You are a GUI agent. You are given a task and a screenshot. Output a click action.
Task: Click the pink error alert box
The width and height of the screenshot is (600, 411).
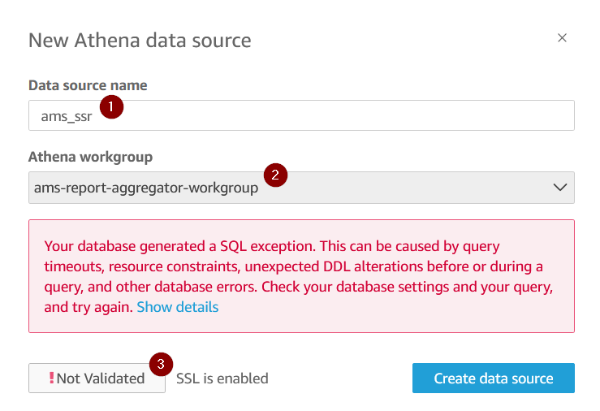click(x=301, y=276)
